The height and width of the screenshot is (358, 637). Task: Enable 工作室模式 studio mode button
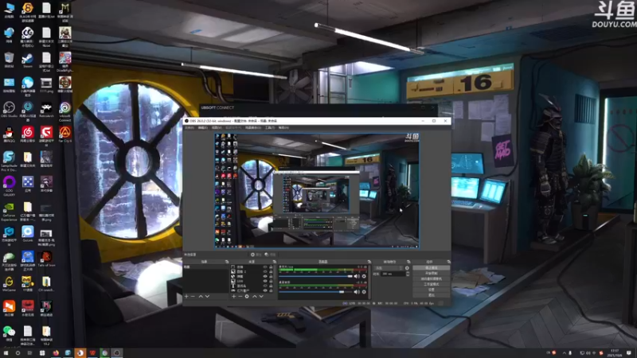coord(431,284)
